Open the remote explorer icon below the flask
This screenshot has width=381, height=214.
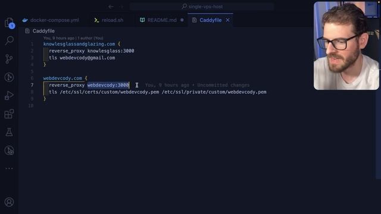[9, 150]
